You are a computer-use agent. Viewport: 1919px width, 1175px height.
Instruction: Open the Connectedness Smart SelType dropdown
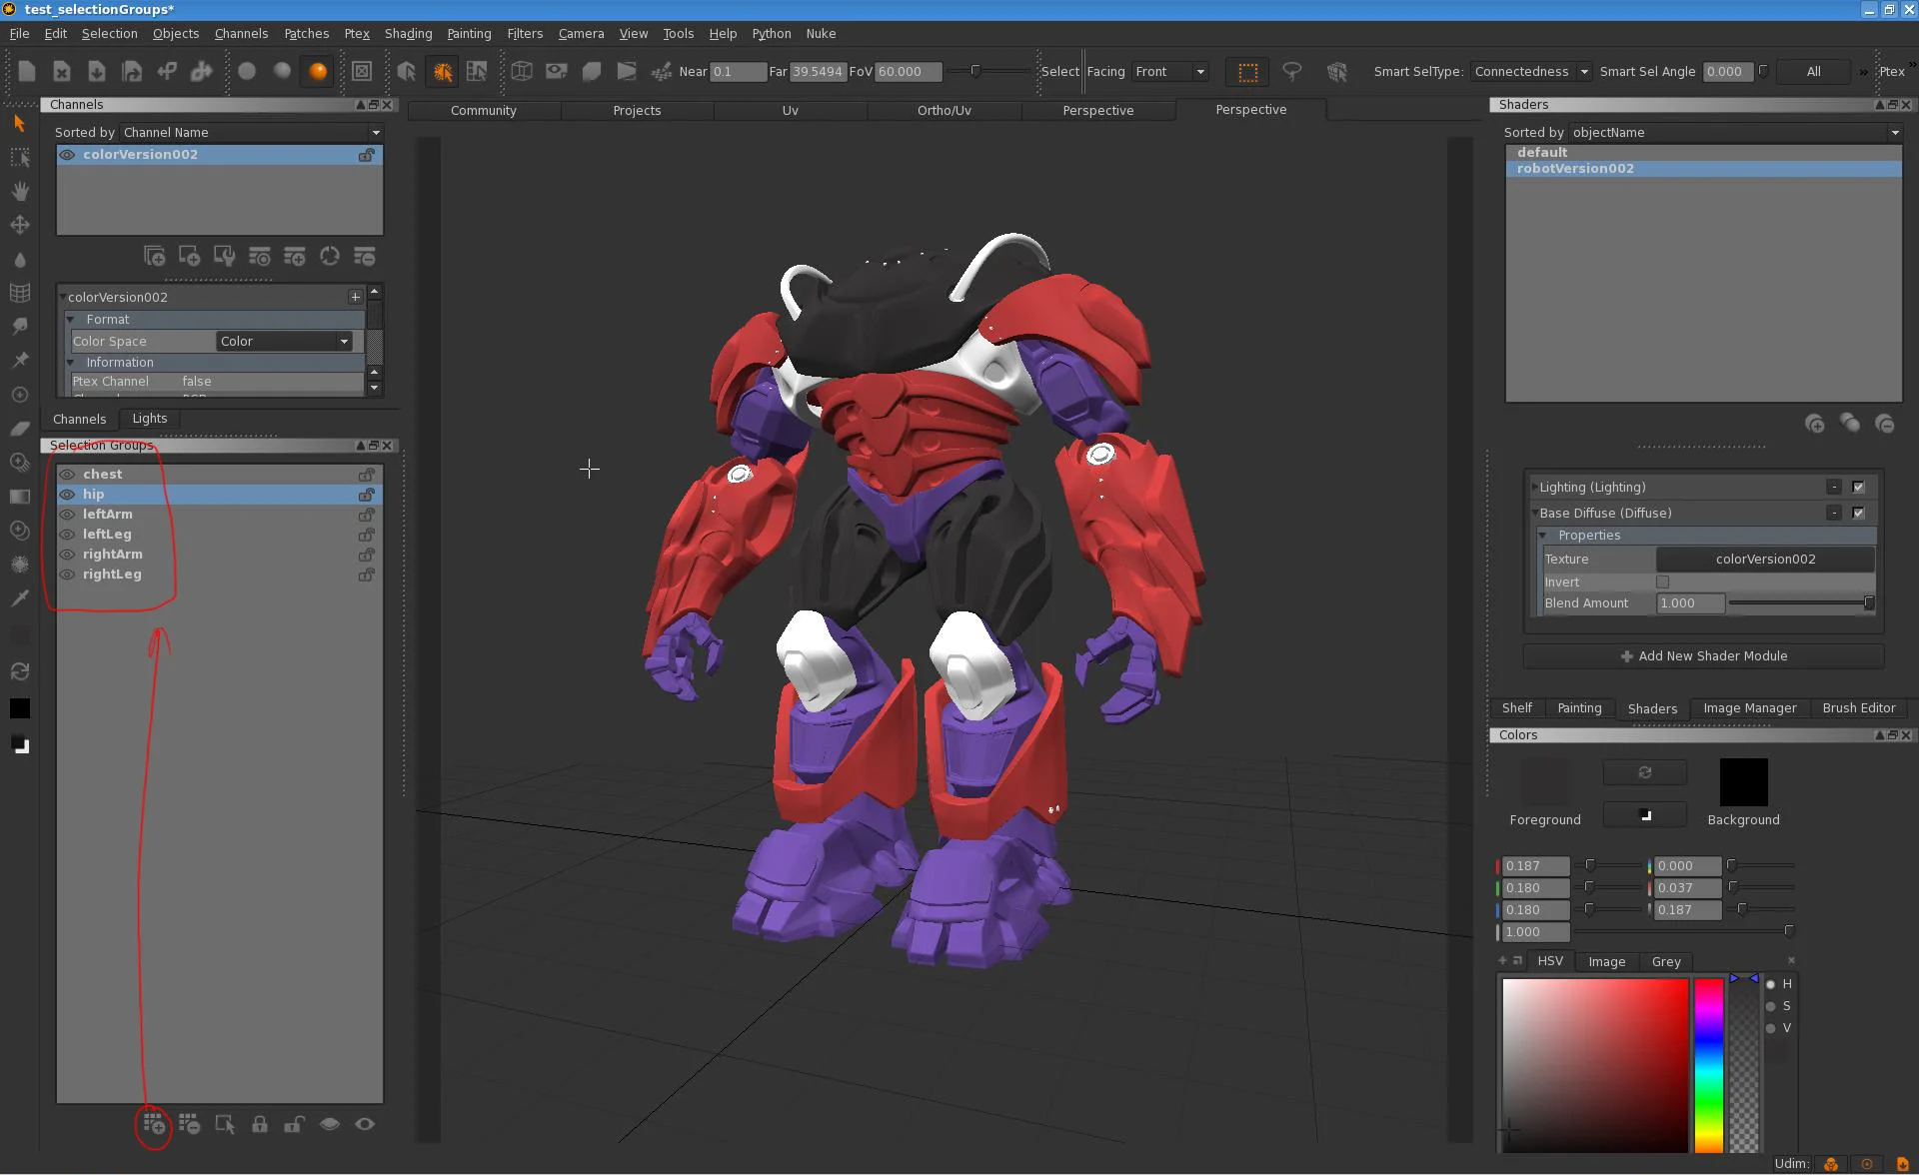click(1531, 72)
